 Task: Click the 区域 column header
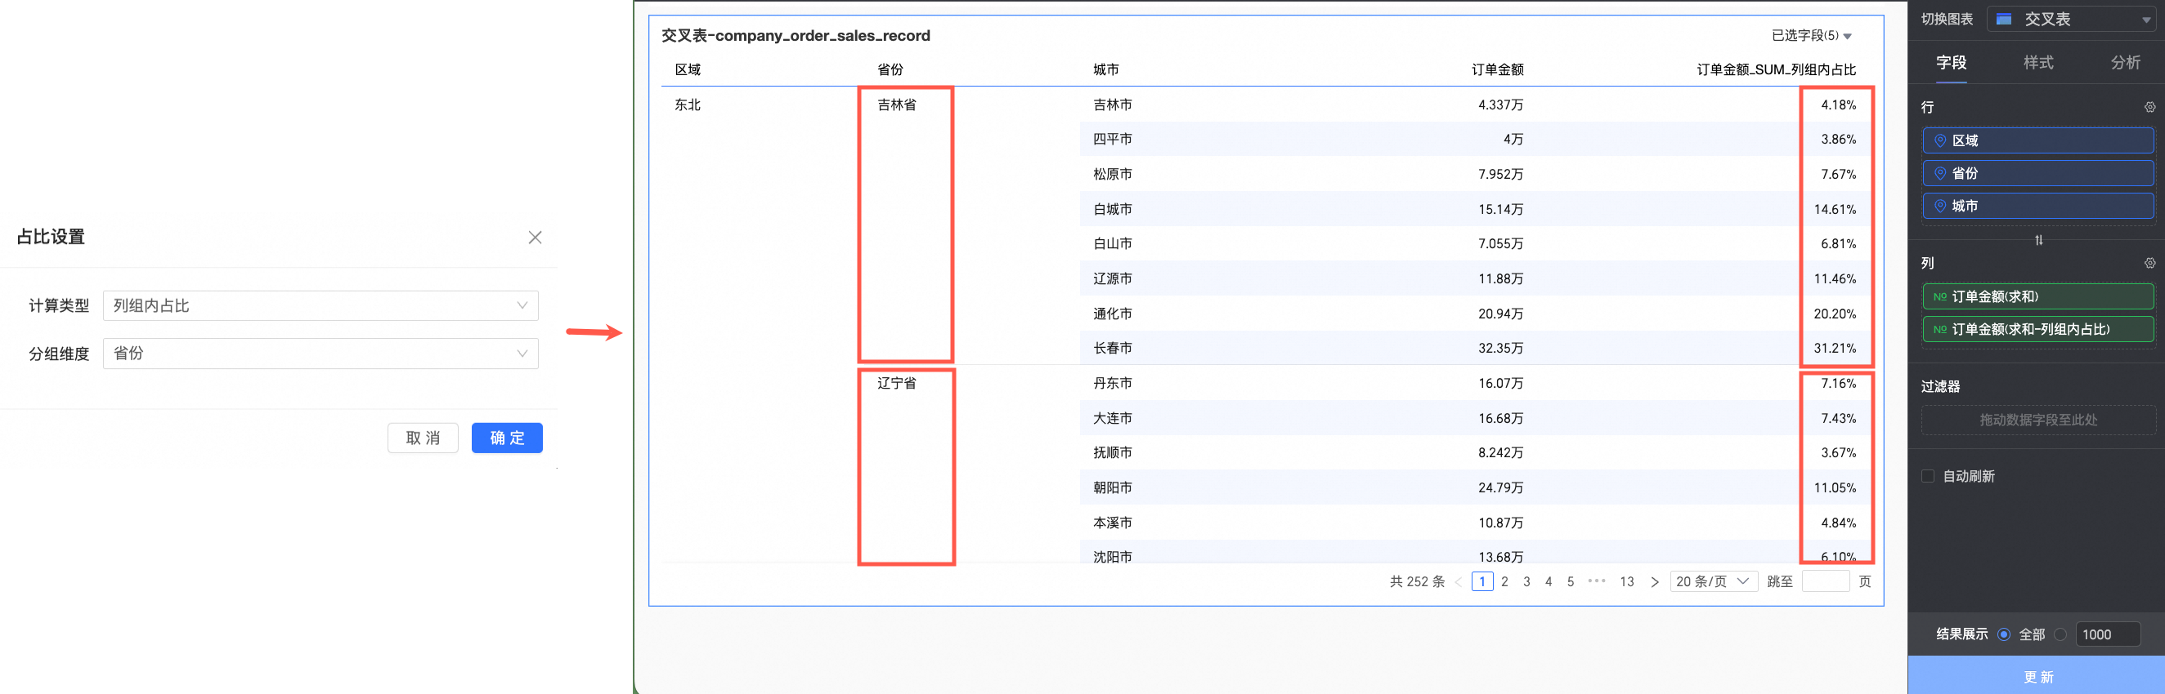point(688,69)
